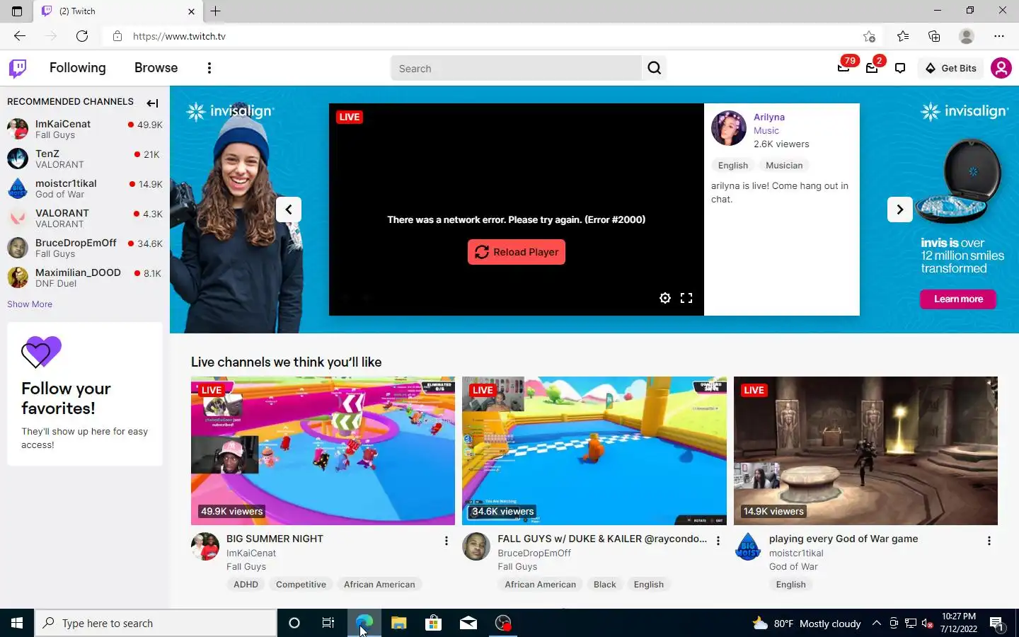Viewport: 1019px width, 637px height.
Task: Open Mail app from taskbar
Action: click(x=468, y=623)
